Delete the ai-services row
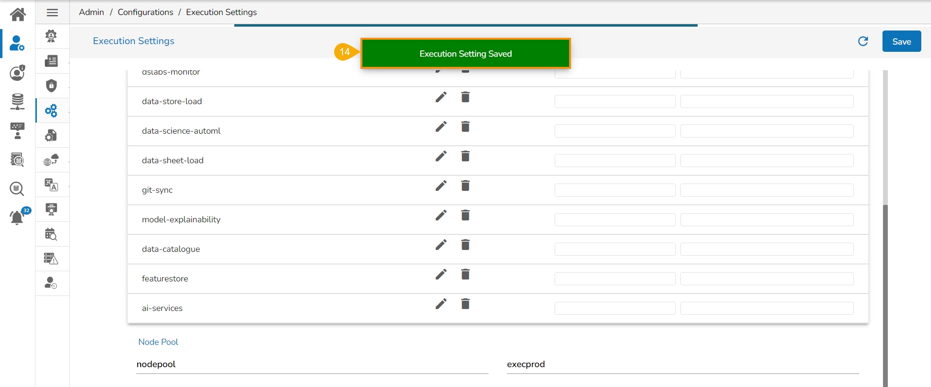 point(465,304)
